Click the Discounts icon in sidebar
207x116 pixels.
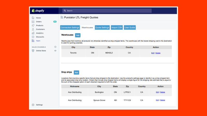33,37
